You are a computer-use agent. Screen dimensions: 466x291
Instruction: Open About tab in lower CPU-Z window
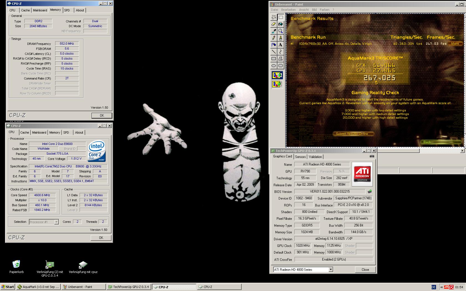[79, 132]
